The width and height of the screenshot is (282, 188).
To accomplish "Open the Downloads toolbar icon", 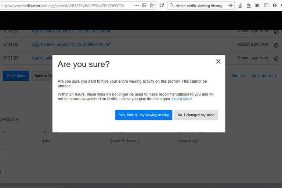I will coord(240,6).
